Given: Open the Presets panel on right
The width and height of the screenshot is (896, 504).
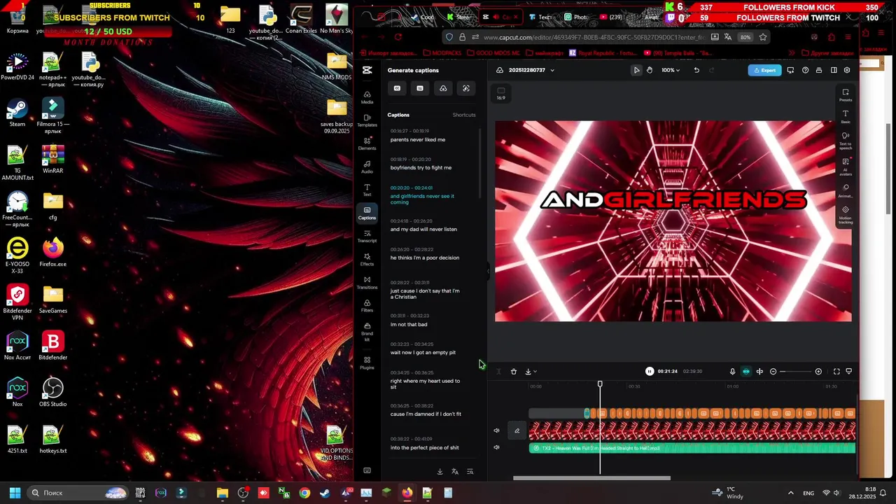Looking at the screenshot, I should click(846, 95).
